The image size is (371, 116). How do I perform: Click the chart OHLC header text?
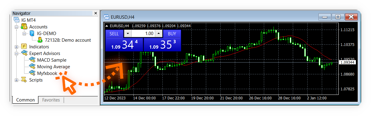tap(150, 26)
